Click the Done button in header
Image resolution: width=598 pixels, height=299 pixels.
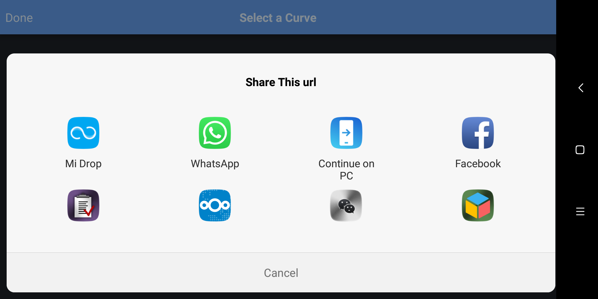point(19,18)
